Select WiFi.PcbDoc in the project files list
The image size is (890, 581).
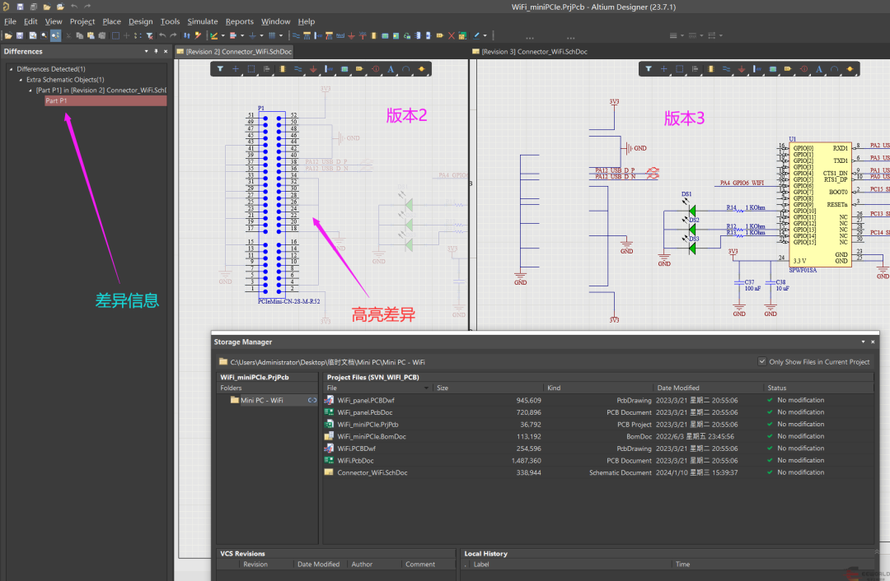(x=355, y=461)
